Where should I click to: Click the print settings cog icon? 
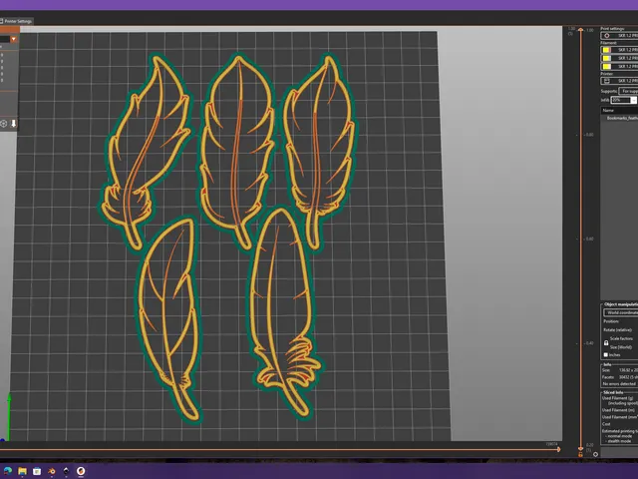[607, 36]
